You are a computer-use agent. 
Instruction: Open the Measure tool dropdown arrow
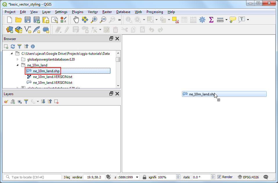[226, 20]
